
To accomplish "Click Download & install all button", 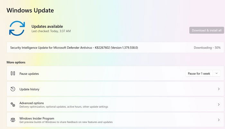I will (206, 30).
